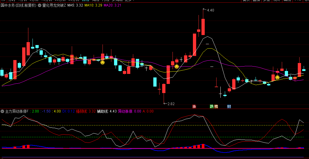The width and height of the screenshot is (309, 159).
Task: Click the leftmost smiley signal marker
Action: pos(103,62)
